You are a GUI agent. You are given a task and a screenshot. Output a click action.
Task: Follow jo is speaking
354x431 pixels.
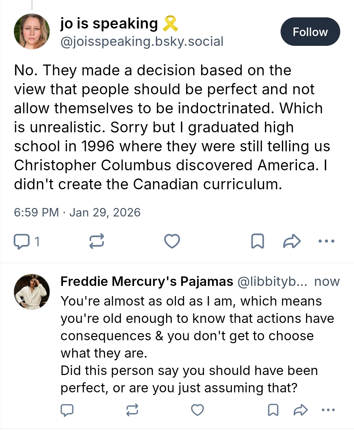pos(310,32)
